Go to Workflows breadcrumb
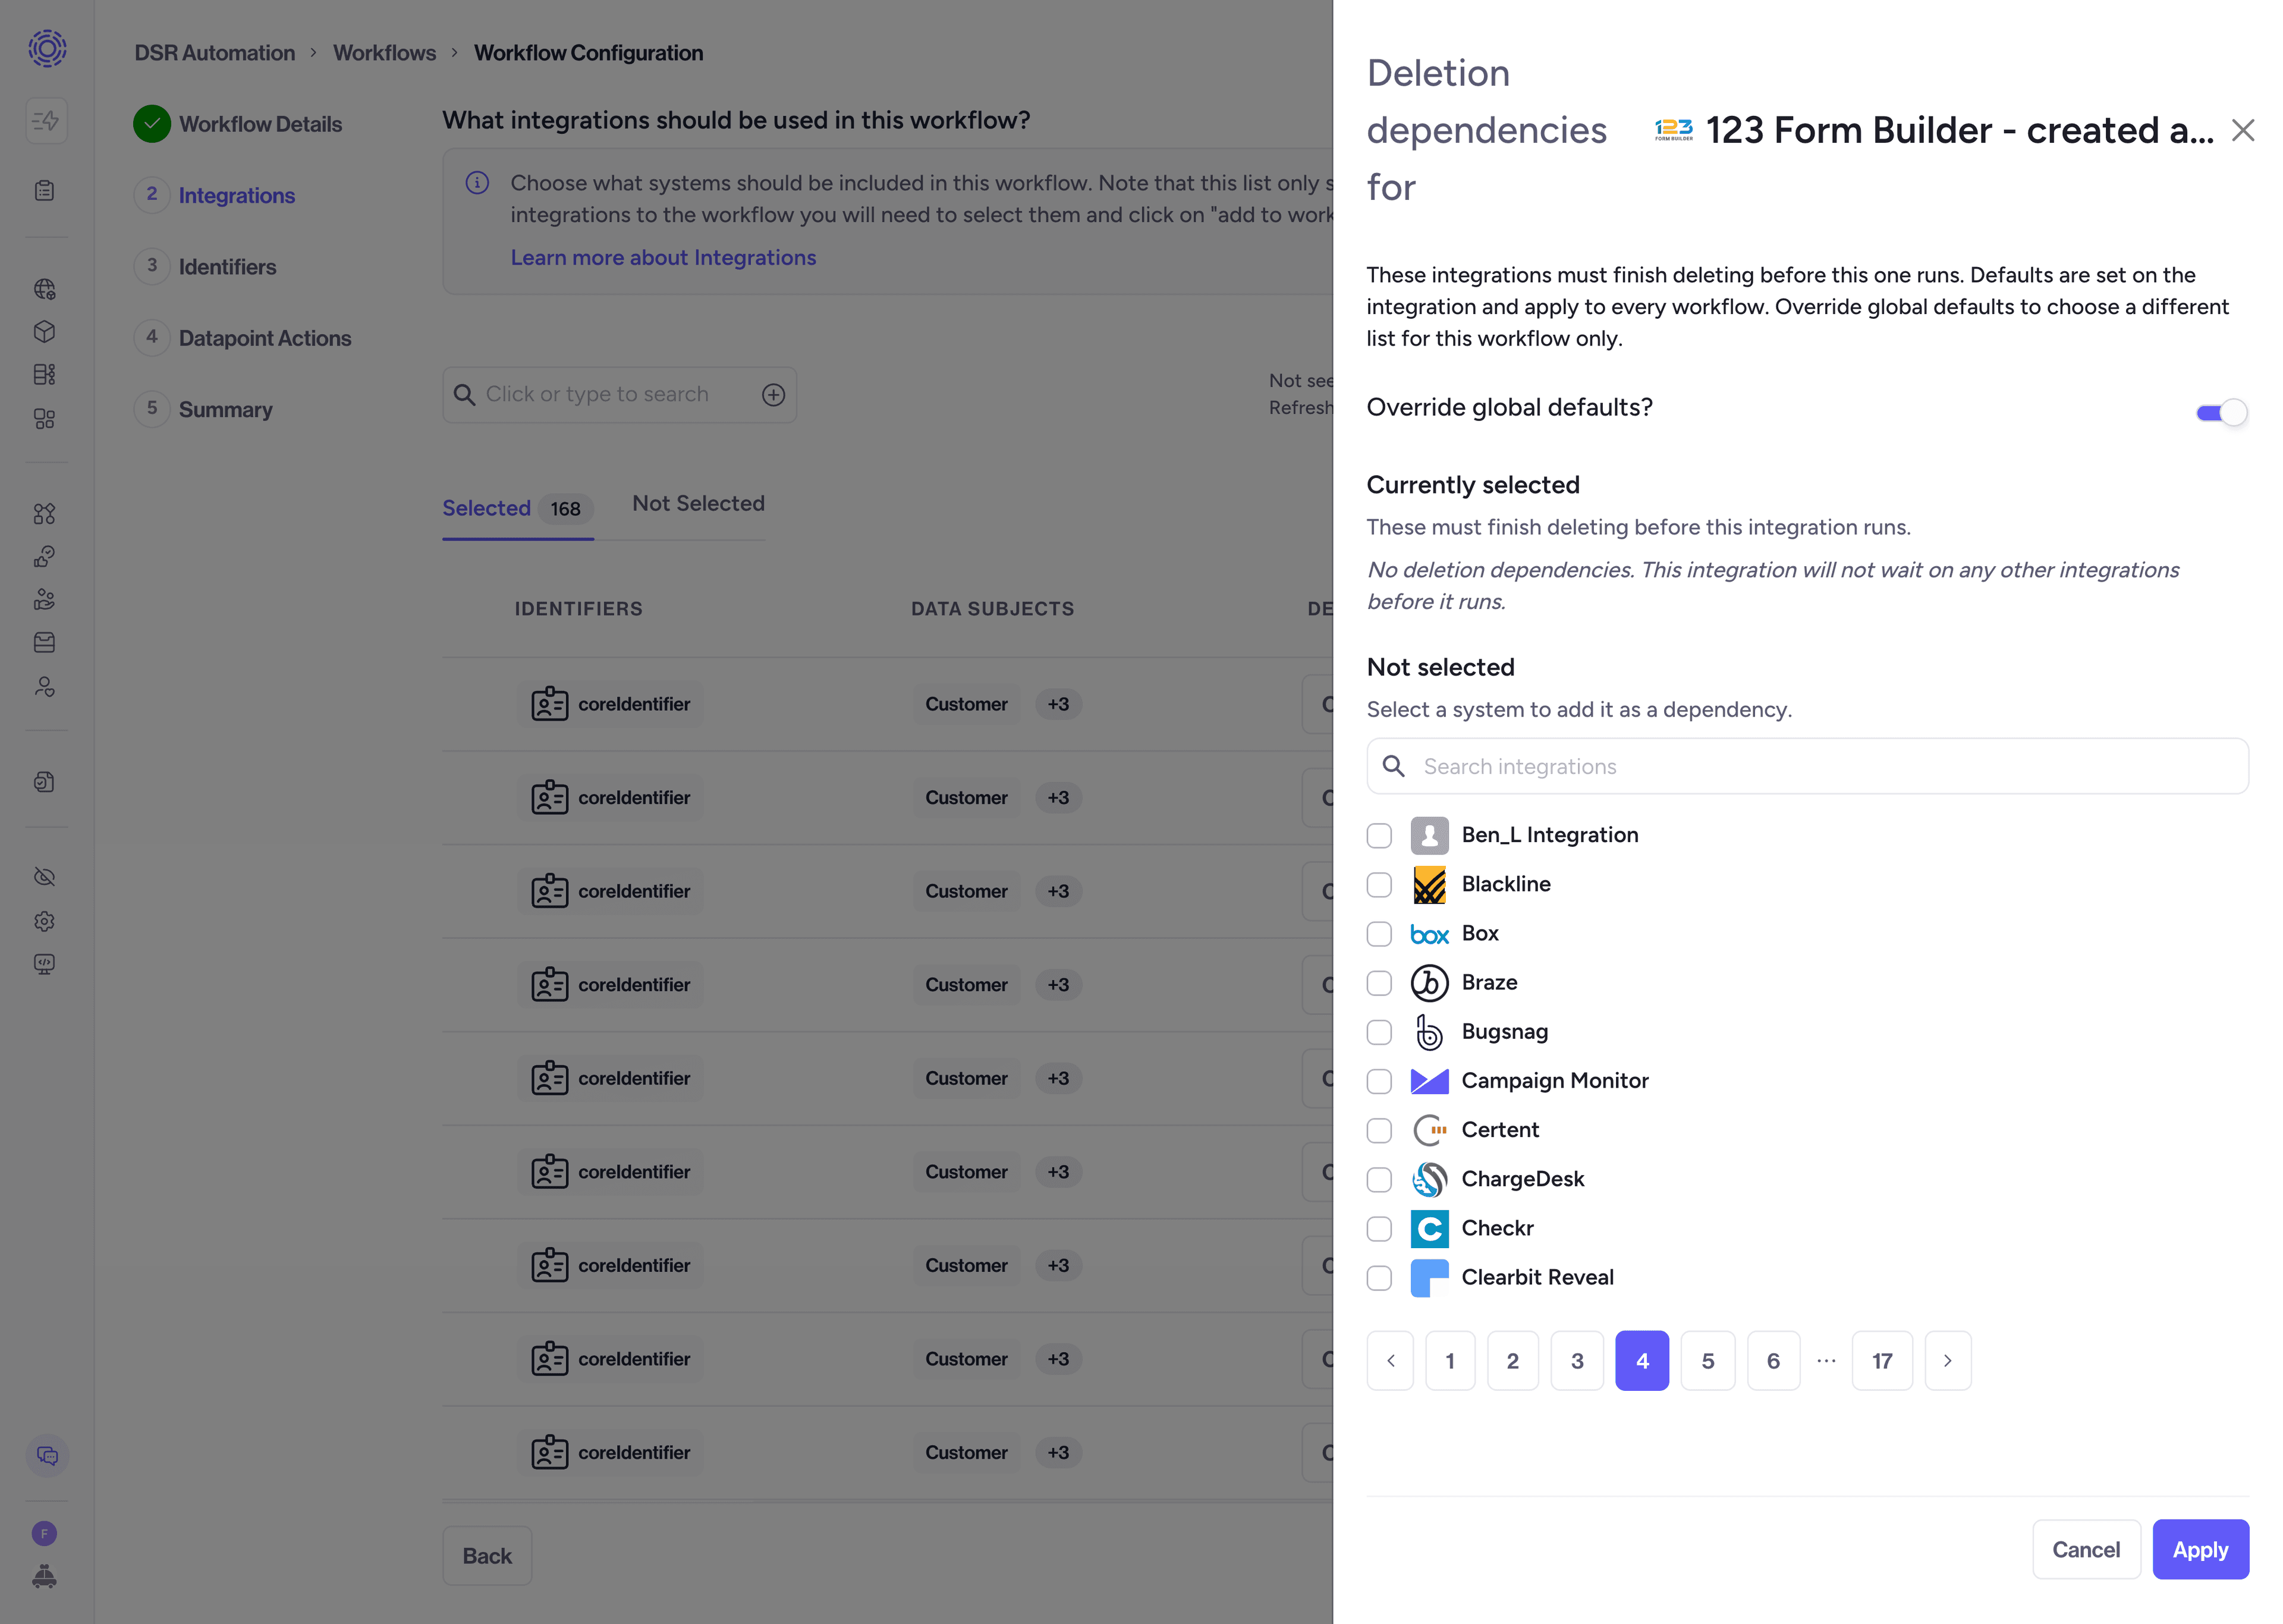Screen dimensions: 2283x1624 (x=385, y=53)
